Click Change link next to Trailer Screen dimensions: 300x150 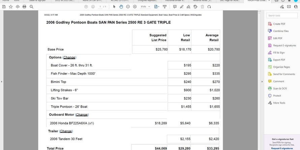(66, 131)
